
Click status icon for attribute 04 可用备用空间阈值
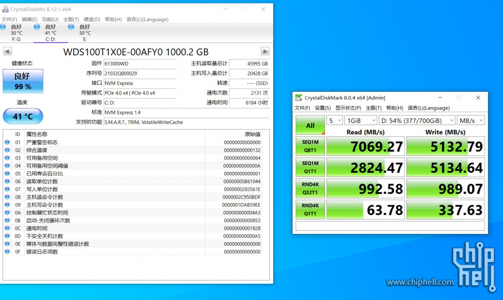click(x=7, y=166)
